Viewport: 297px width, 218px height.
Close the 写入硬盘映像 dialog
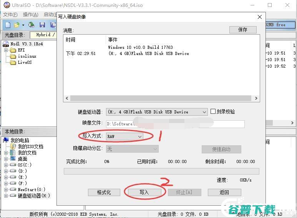pyautogui.click(x=260, y=17)
